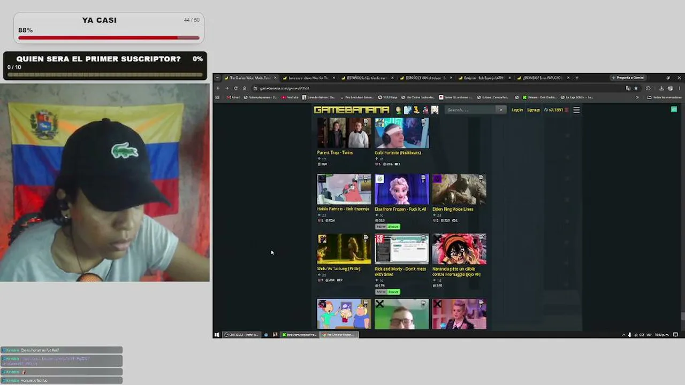This screenshot has height=385, width=685.
Task: Open a new browser tab
Action: coord(577,78)
